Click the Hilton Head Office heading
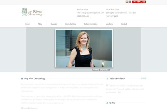 tap(112, 9)
